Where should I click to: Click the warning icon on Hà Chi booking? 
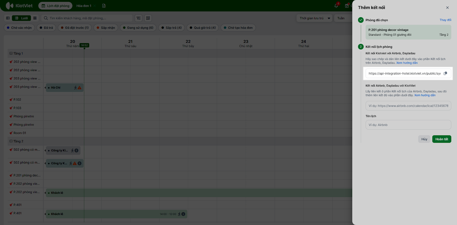[80, 88]
